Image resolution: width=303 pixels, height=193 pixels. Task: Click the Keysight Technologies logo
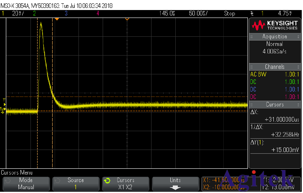275,26
